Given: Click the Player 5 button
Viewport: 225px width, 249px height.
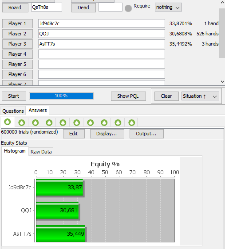Looking at the screenshot, I should click(x=17, y=64).
